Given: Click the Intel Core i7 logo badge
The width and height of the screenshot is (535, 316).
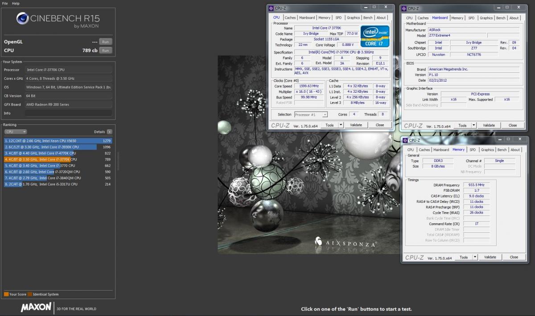Looking at the screenshot, I should pos(375,36).
